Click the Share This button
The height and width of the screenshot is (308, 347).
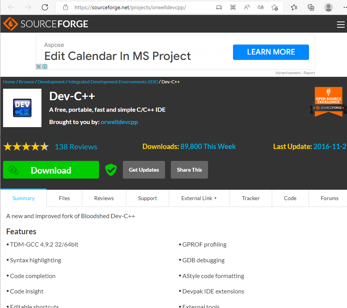coord(189,170)
